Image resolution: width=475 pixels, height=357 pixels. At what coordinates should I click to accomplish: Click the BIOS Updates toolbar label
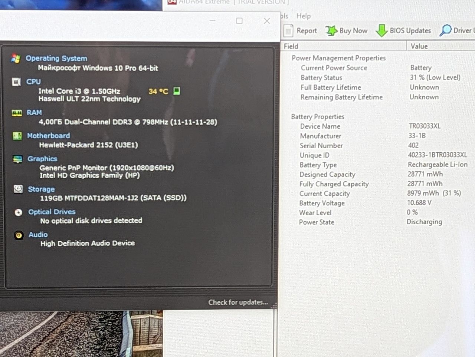[410, 31]
